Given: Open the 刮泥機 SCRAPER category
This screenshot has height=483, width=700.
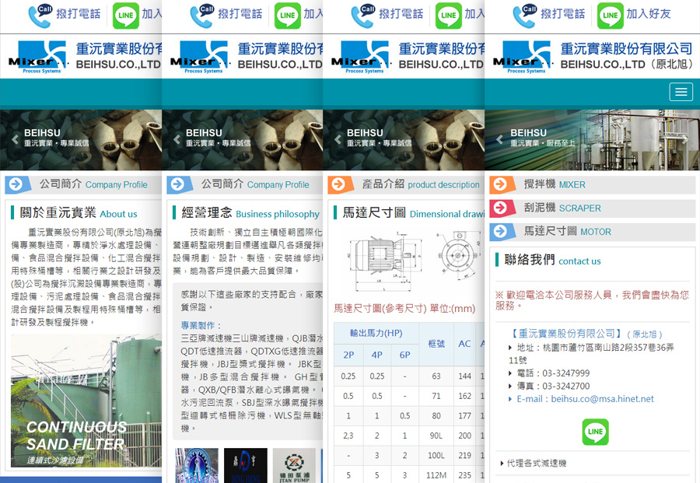Looking at the screenshot, I should click(593, 208).
